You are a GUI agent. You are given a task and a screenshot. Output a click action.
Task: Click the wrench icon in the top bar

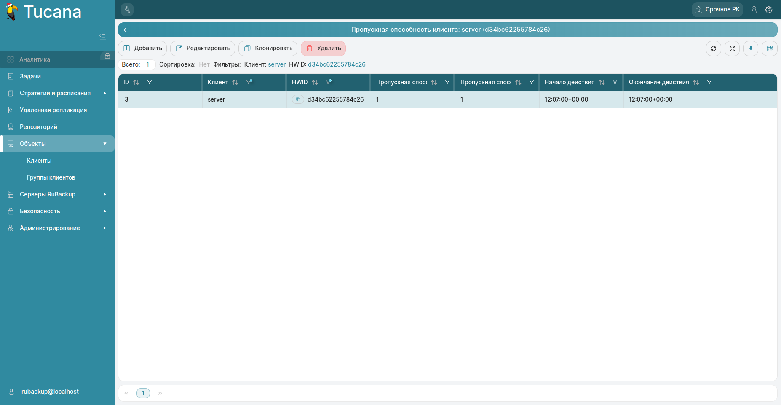click(x=127, y=9)
